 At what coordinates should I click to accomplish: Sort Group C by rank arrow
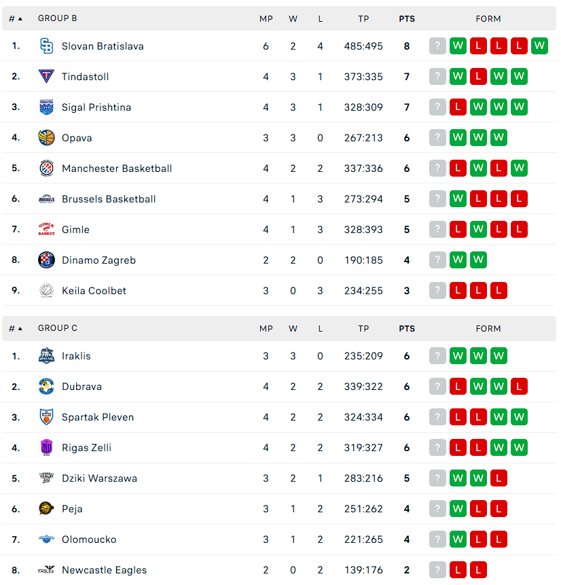point(20,329)
